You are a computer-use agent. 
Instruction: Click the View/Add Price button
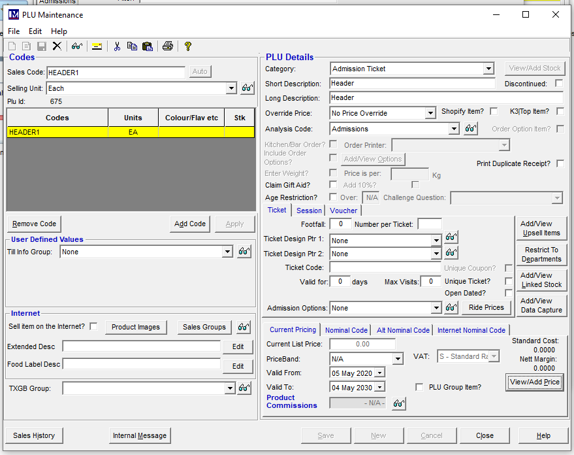tap(535, 382)
